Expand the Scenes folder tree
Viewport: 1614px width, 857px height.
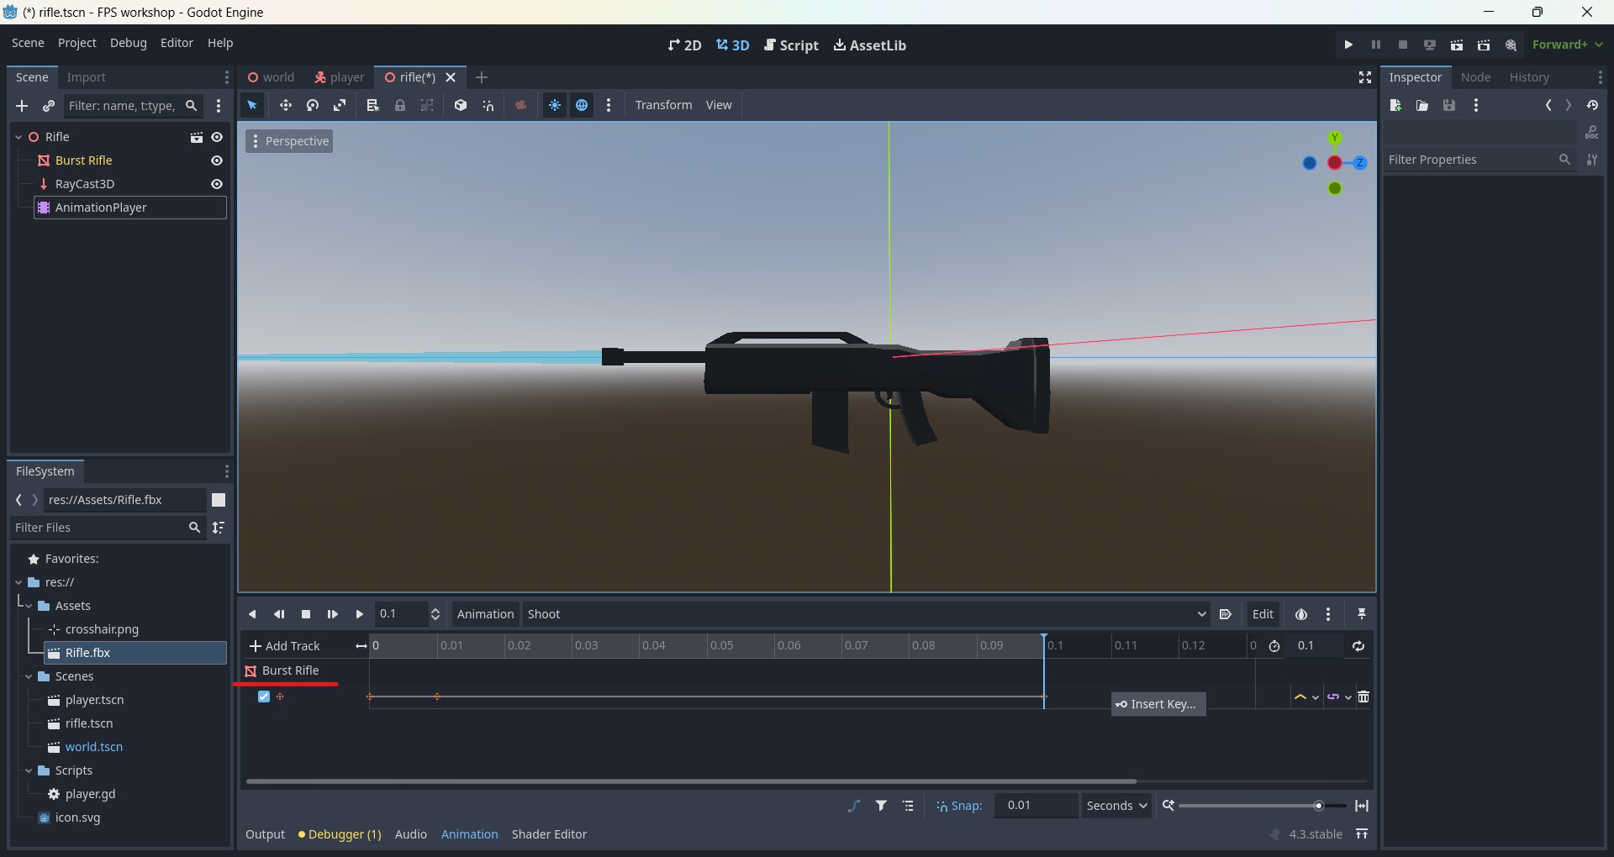(x=30, y=676)
